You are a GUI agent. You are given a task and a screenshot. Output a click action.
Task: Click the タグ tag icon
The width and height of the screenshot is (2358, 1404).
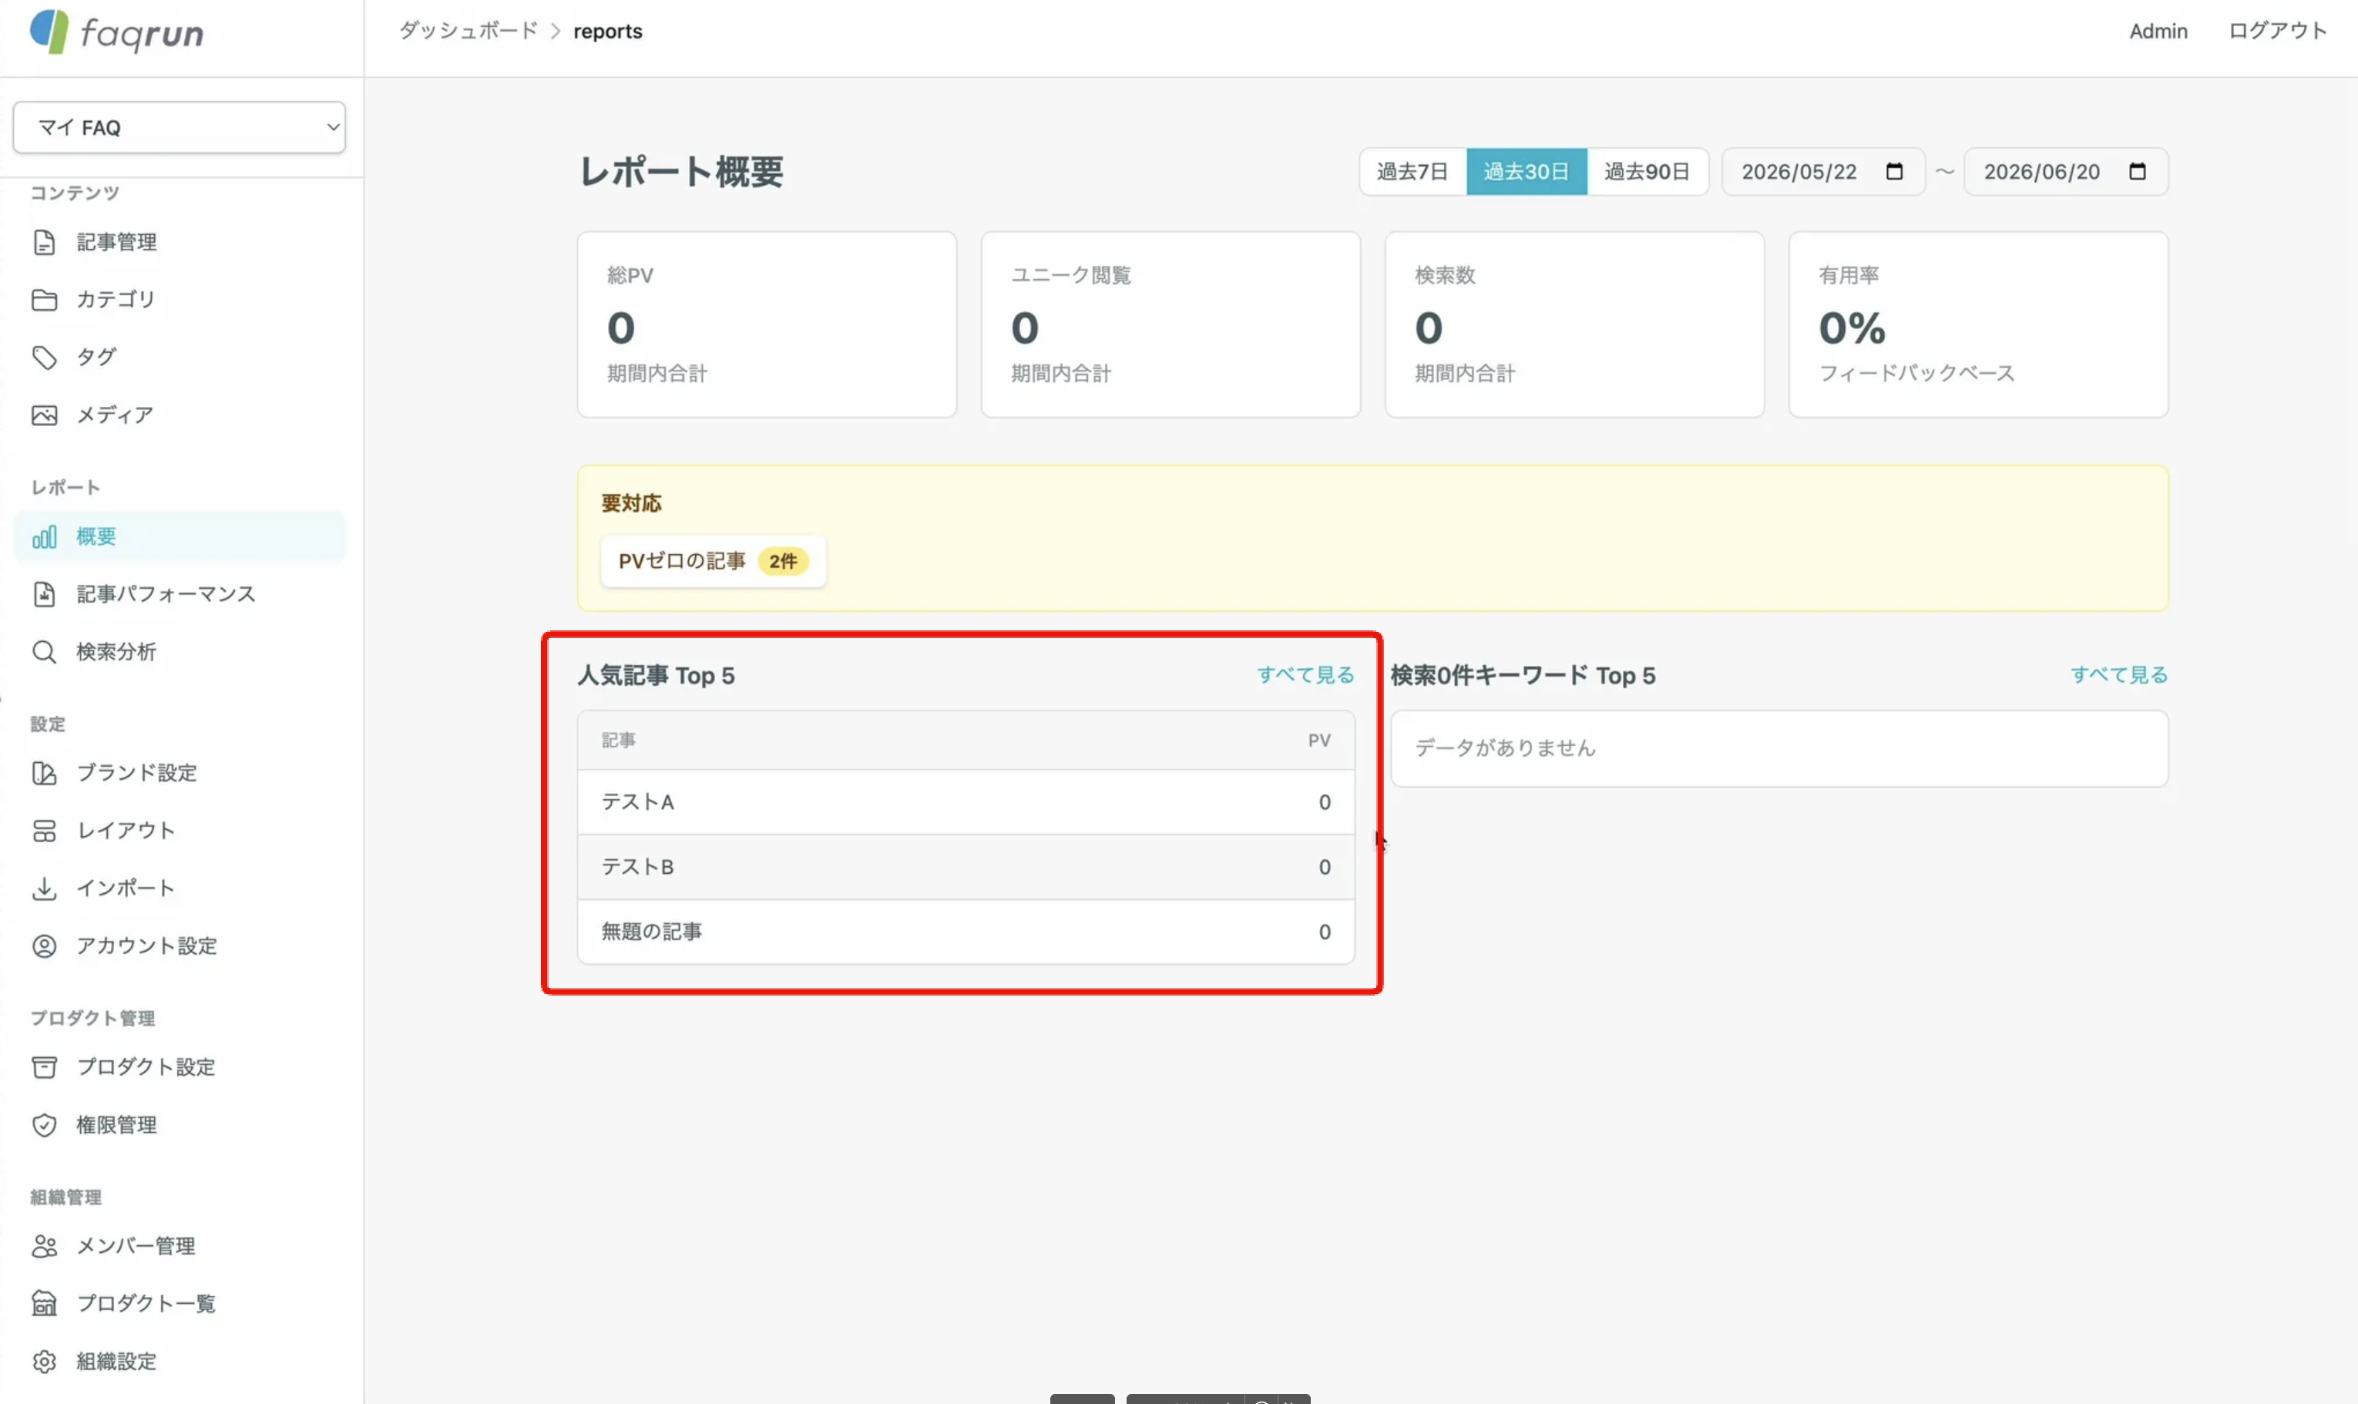(45, 358)
